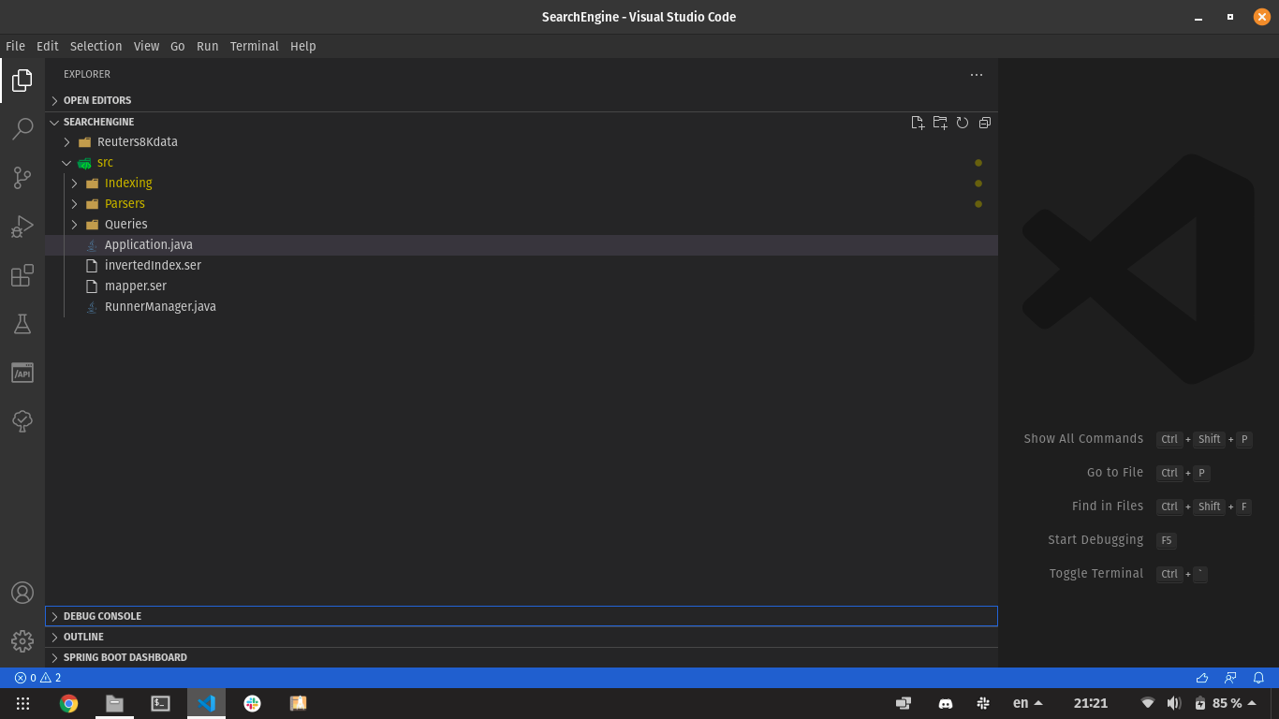Open the Extensions view
The image size is (1279, 719).
click(x=22, y=275)
